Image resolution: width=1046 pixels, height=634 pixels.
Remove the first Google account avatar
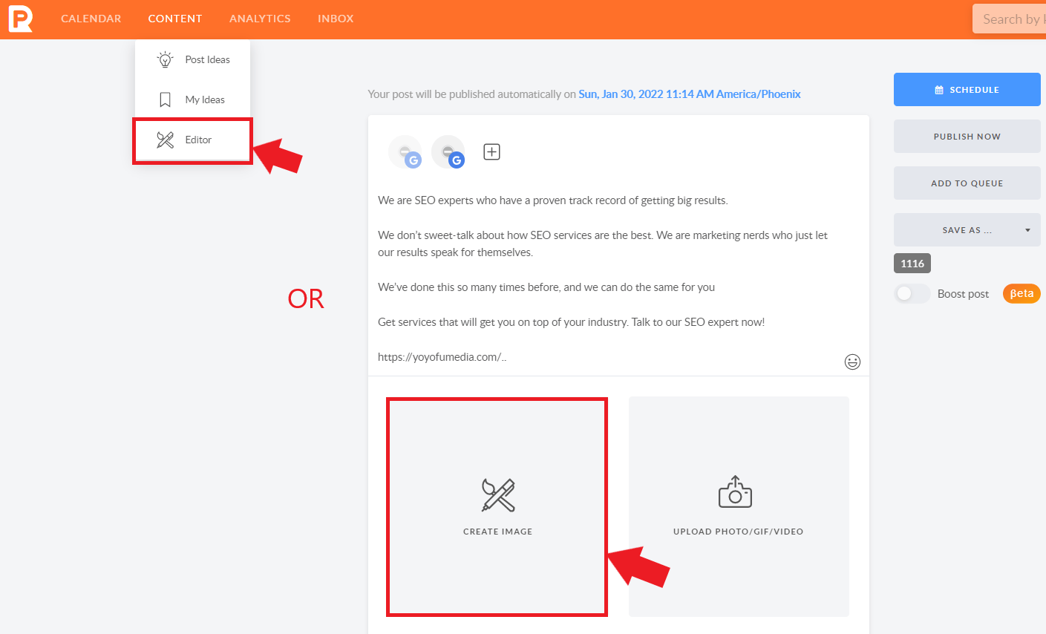(x=405, y=151)
